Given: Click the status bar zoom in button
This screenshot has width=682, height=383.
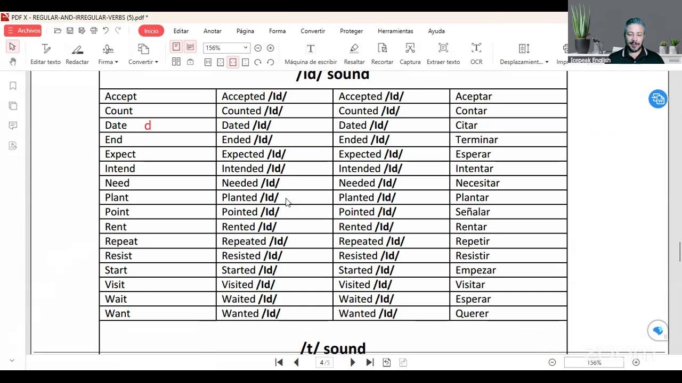Looking at the screenshot, I should pyautogui.click(x=636, y=362).
